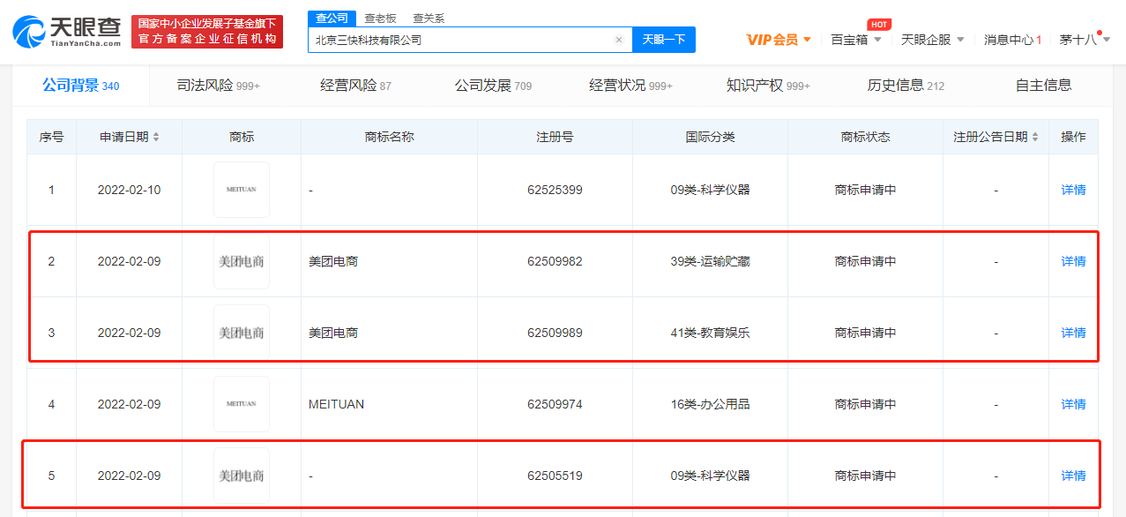The height and width of the screenshot is (517, 1126).
Task: Click registration number 62509982
Action: point(555,261)
